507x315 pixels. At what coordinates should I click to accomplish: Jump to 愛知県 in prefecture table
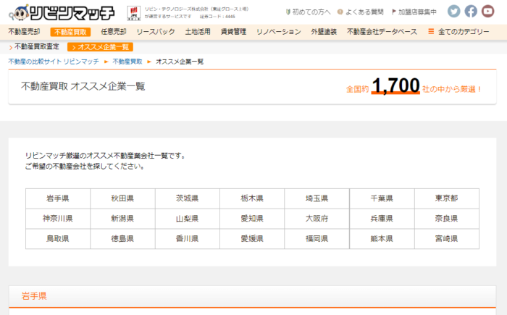(252, 219)
